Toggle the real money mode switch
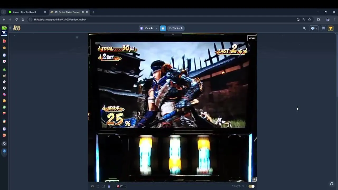This screenshot has width=338, height=190. pos(251,186)
